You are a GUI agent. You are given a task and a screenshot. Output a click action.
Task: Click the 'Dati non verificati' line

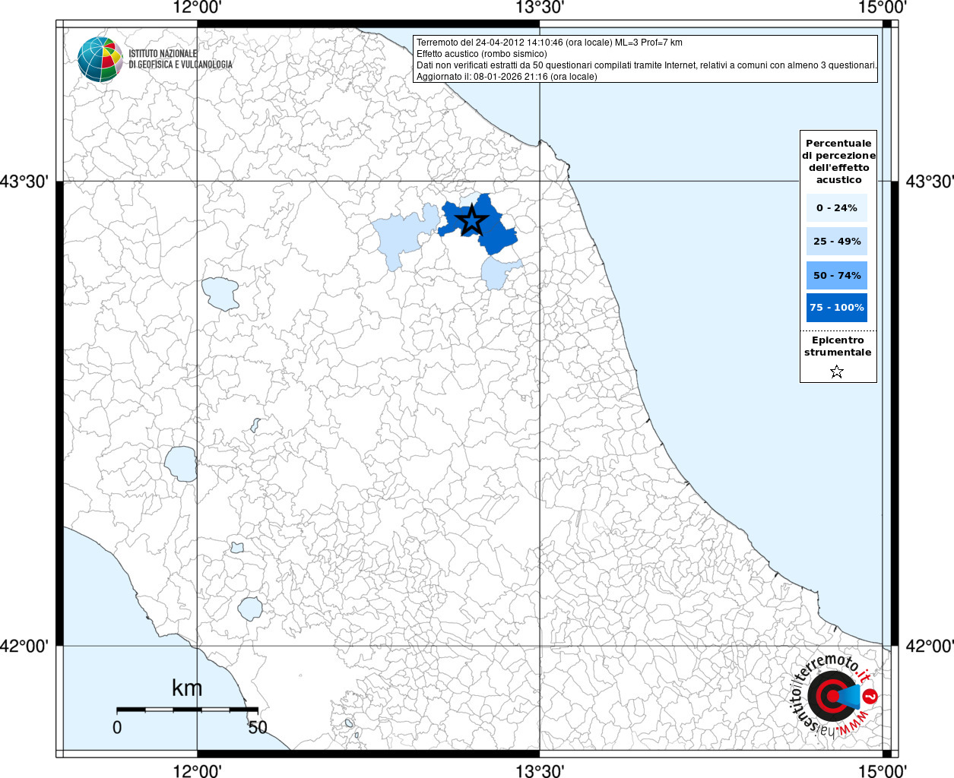coord(647,65)
